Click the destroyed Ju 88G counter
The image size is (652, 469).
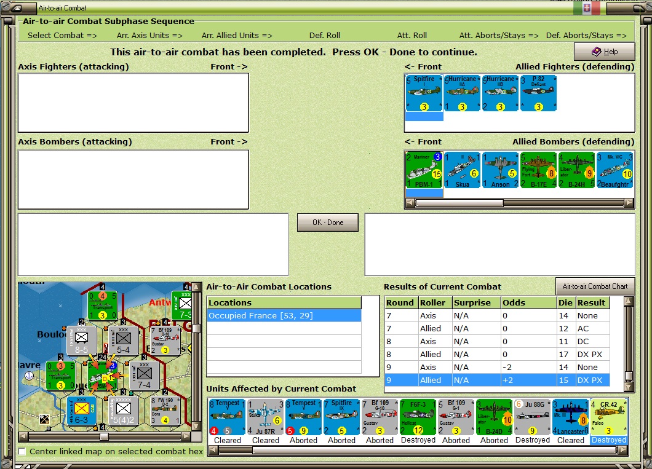pos(532,417)
